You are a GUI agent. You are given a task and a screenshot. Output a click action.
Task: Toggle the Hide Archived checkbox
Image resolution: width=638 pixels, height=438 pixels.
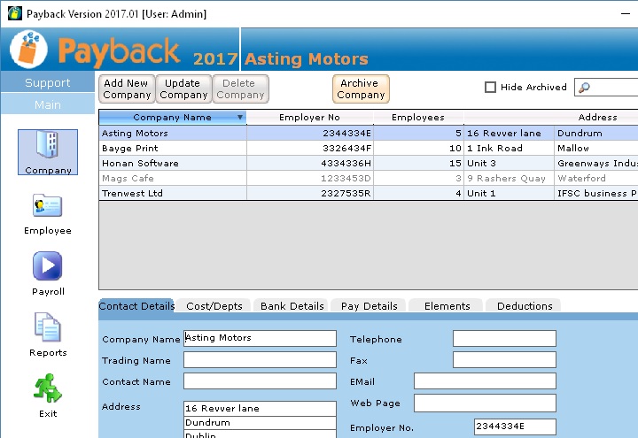tap(491, 88)
